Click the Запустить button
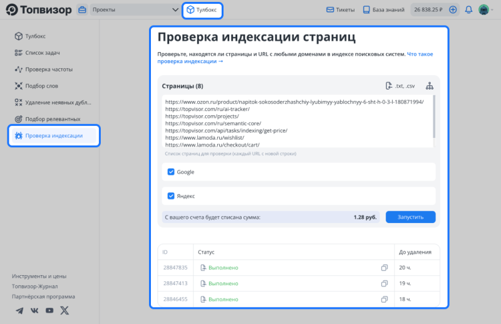This screenshot has width=501, height=324. click(x=410, y=217)
